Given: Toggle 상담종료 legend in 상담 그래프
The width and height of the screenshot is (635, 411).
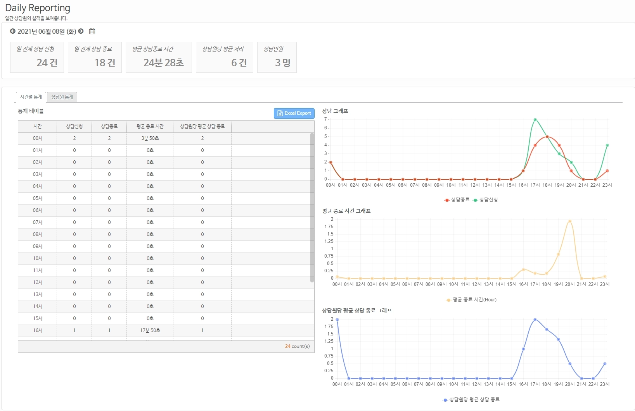Looking at the screenshot, I should (457, 200).
